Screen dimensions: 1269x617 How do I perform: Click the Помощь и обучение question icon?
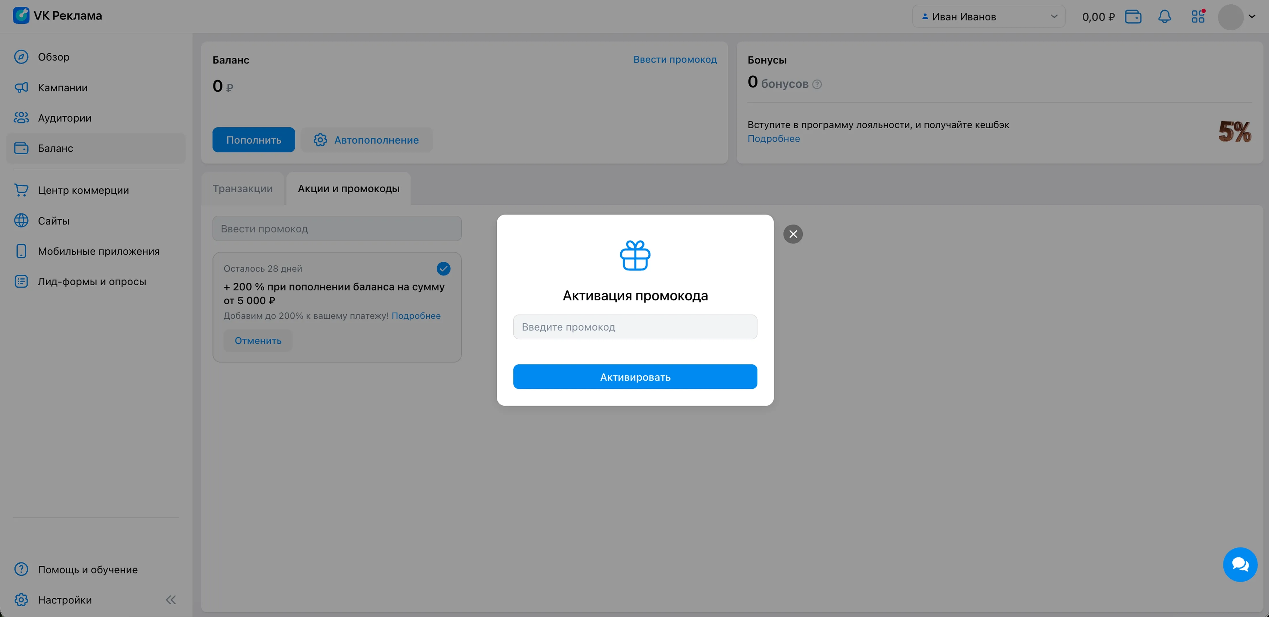[21, 569]
